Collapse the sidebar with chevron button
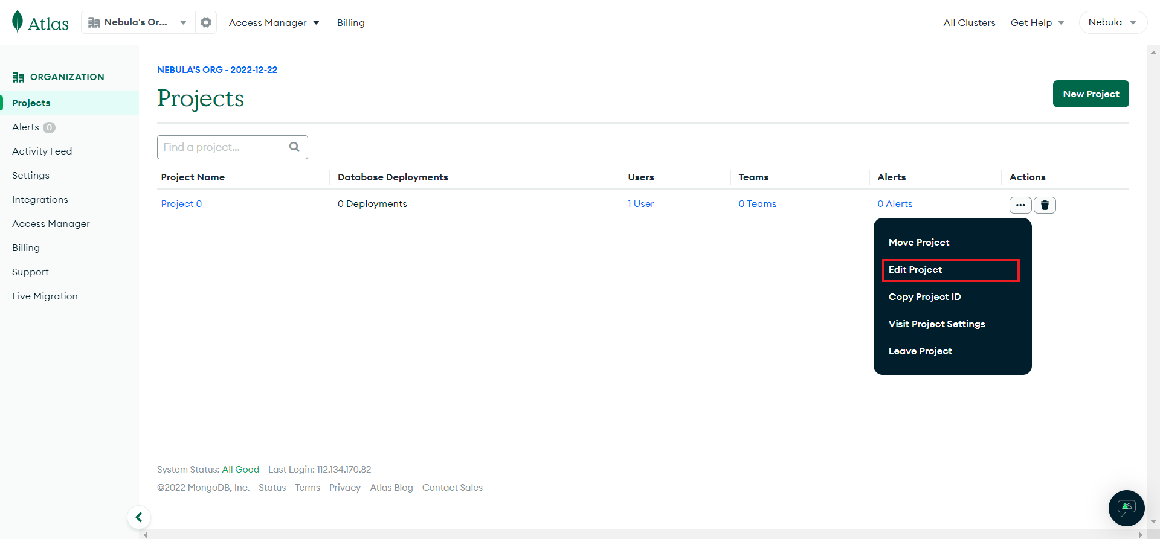The width and height of the screenshot is (1160, 539). (139, 517)
